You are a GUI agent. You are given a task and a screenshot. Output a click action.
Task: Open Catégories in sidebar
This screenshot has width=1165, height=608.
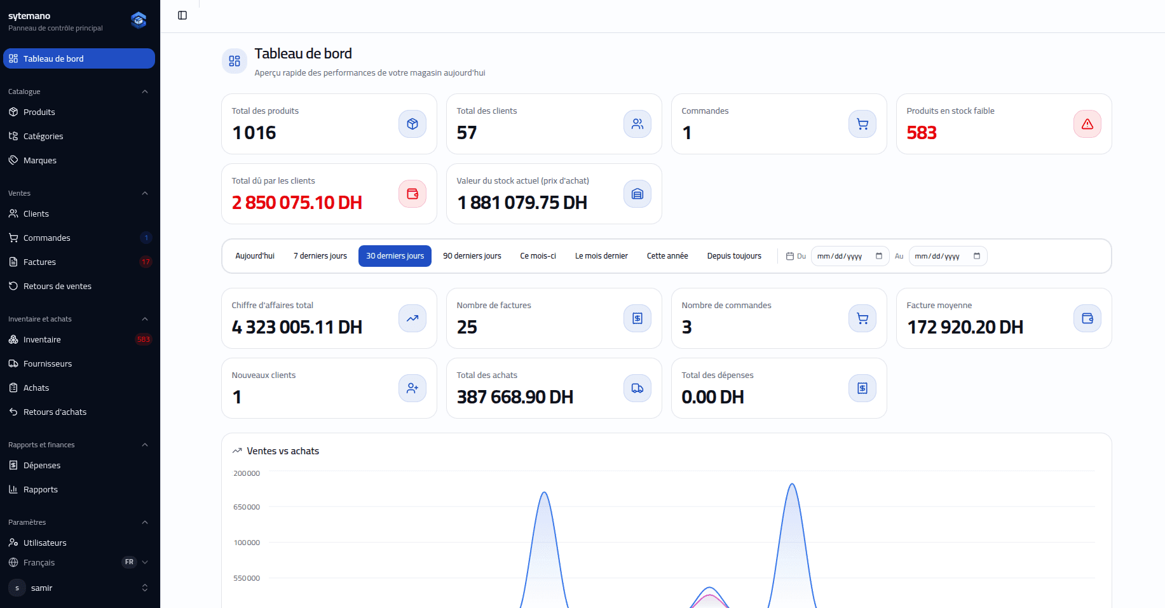coord(79,136)
